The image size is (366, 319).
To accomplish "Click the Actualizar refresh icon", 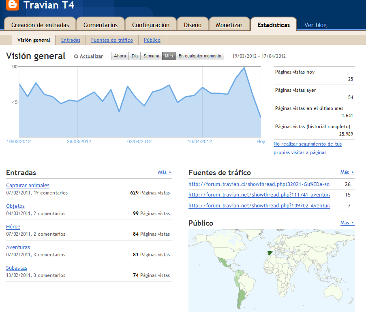I will coord(76,56).
